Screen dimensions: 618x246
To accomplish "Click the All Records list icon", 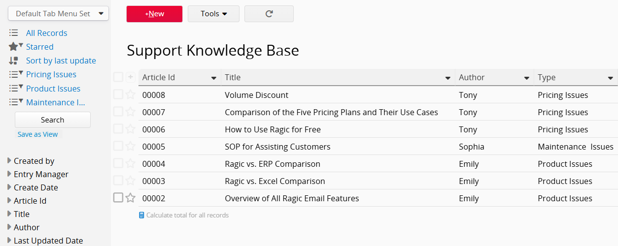I will [x=14, y=33].
